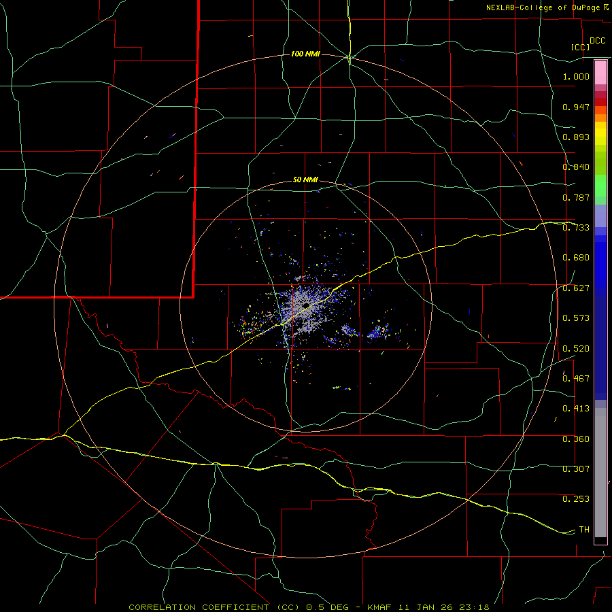This screenshot has height=612, width=612.
Task: Click the pink segment at the top of the color bar
Action: [600, 73]
